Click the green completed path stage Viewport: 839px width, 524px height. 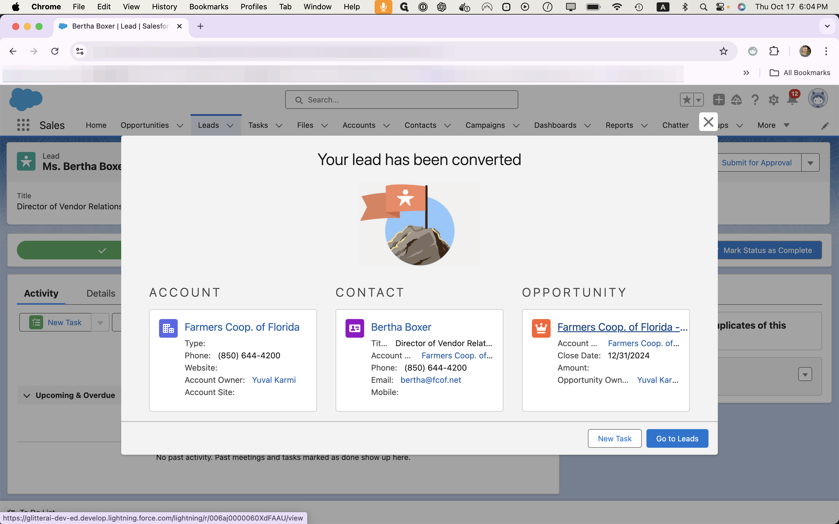pos(69,250)
